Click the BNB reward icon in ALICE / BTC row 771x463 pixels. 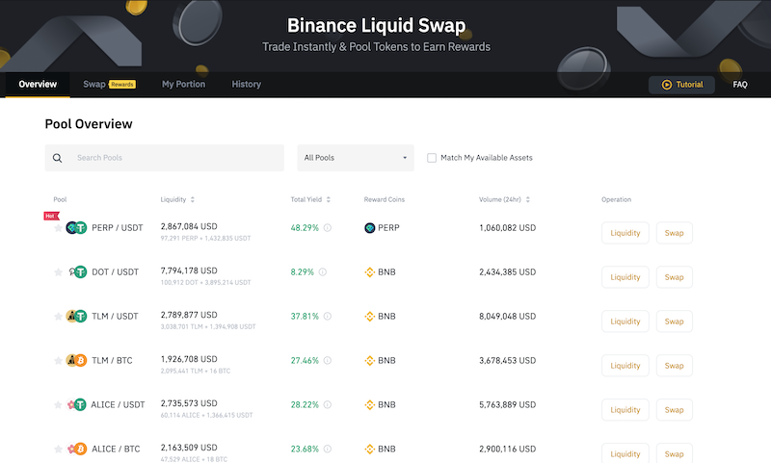pos(370,449)
